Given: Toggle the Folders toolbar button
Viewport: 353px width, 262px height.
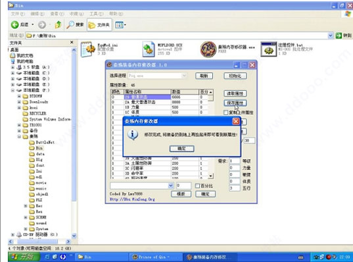Looking at the screenshot, I should 99,25.
